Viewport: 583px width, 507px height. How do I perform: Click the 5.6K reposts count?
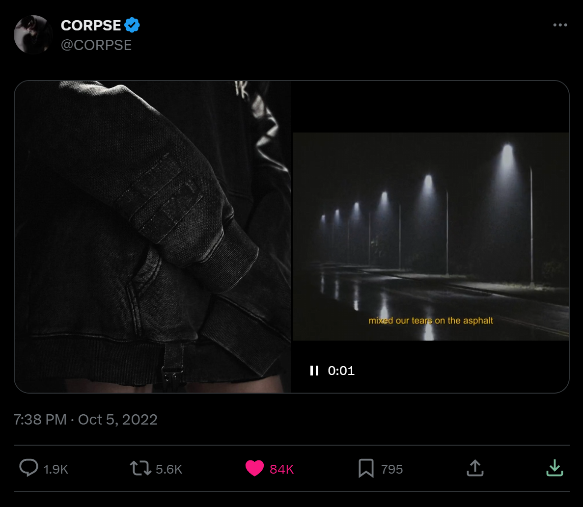169,470
